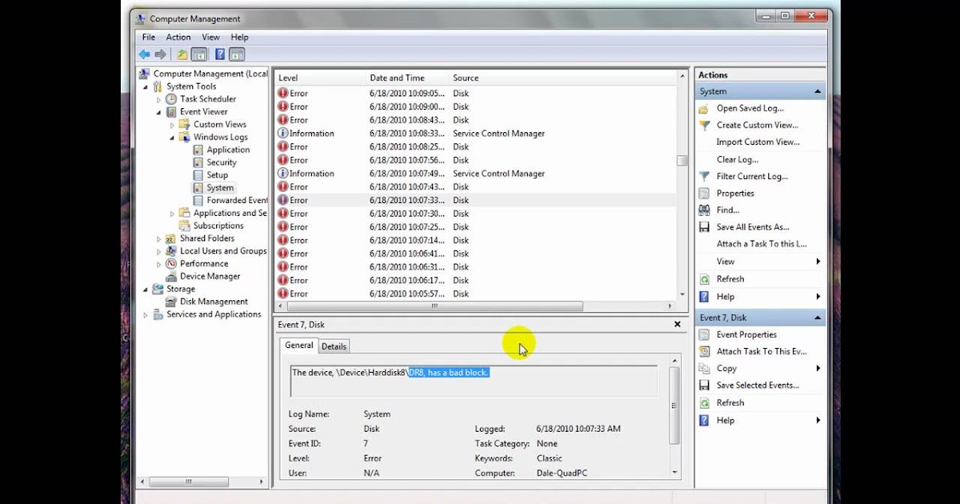
Task: Expand the Task Scheduler node
Action: click(158, 99)
